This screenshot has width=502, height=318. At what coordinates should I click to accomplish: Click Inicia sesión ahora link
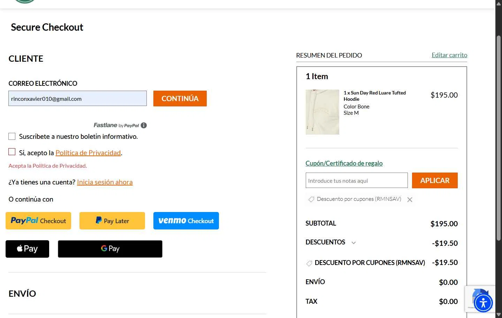pyautogui.click(x=105, y=182)
